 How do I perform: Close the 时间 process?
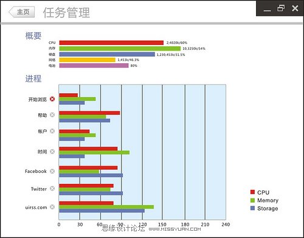52,152
